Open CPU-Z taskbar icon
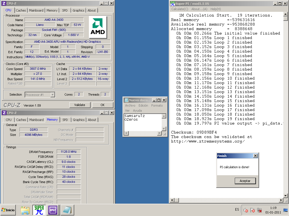The image size is (289, 216). tap(53, 210)
